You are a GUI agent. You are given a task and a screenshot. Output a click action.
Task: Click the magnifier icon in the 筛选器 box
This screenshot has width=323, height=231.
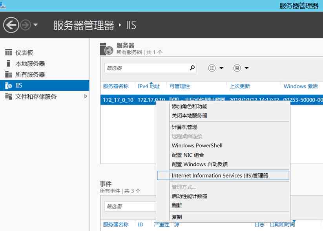(x=192, y=68)
